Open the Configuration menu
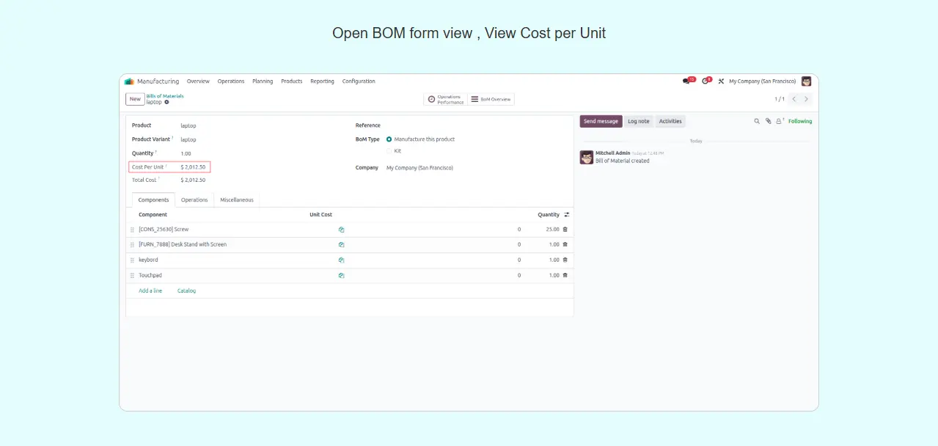The image size is (938, 446). [x=359, y=81]
